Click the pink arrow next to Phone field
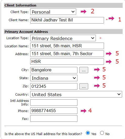The height and width of the screenshot is (139, 125). (x=84, y=111)
